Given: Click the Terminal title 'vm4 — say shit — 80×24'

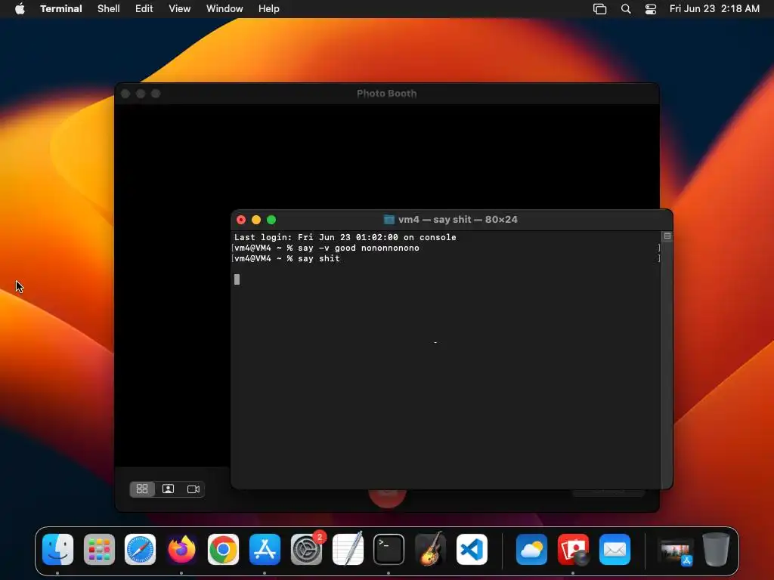Looking at the screenshot, I should point(457,220).
